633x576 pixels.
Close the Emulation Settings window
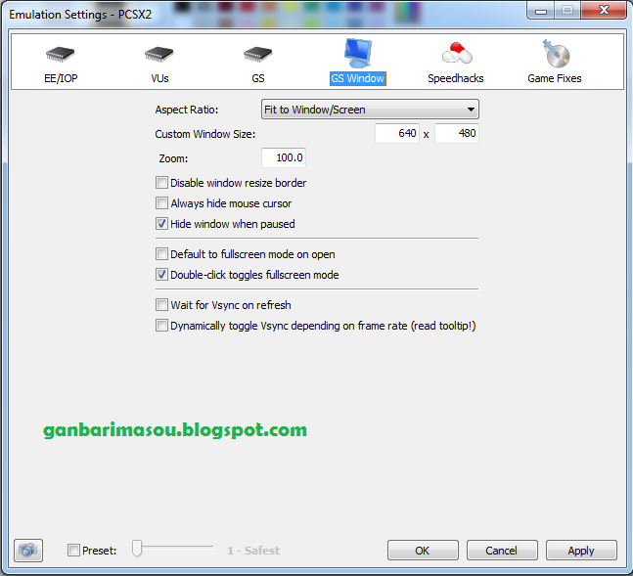click(x=604, y=10)
